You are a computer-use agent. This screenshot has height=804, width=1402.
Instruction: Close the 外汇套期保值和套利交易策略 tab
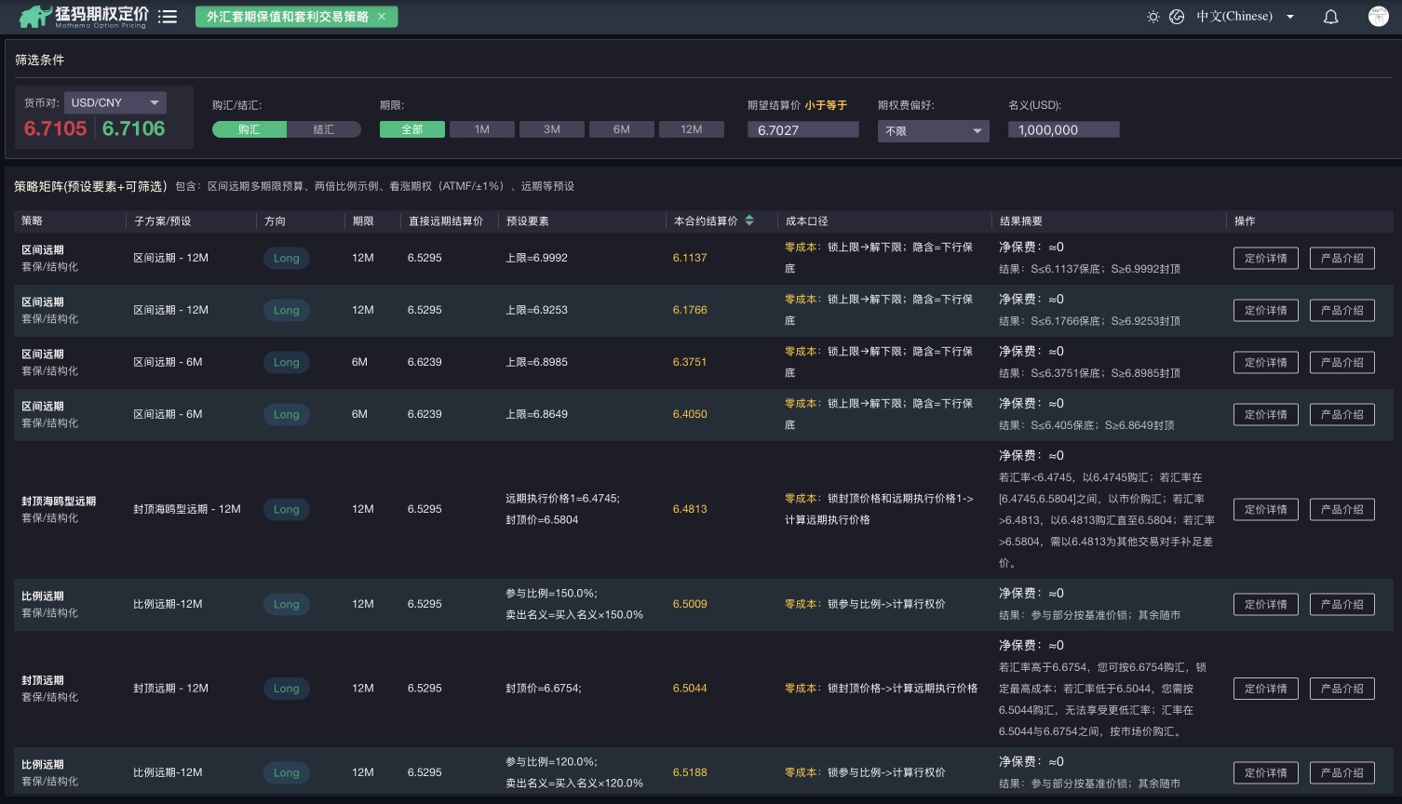[x=382, y=17]
